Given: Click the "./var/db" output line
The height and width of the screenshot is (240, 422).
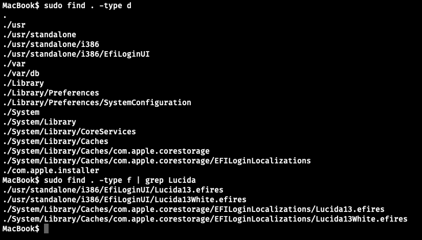Looking at the screenshot, I should (21, 74).
